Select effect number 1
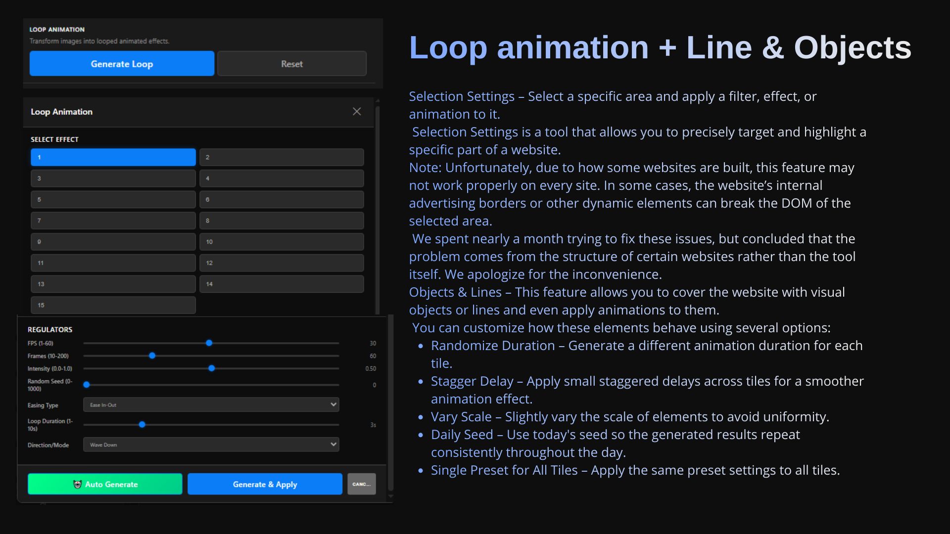Viewport: 950px width, 534px height. pyautogui.click(x=113, y=157)
